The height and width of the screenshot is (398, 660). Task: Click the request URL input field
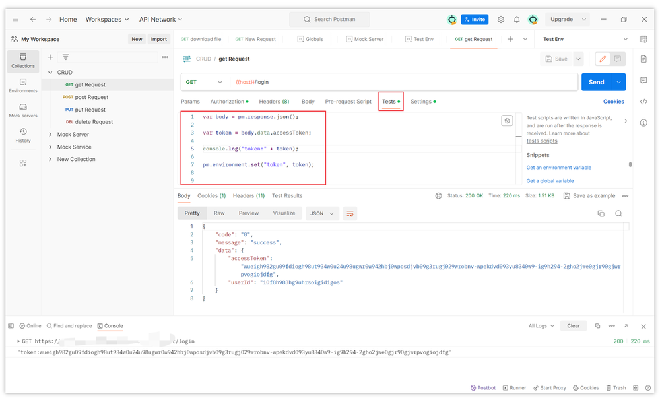pos(404,82)
